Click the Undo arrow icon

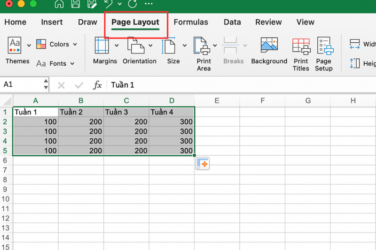(x=108, y=4)
